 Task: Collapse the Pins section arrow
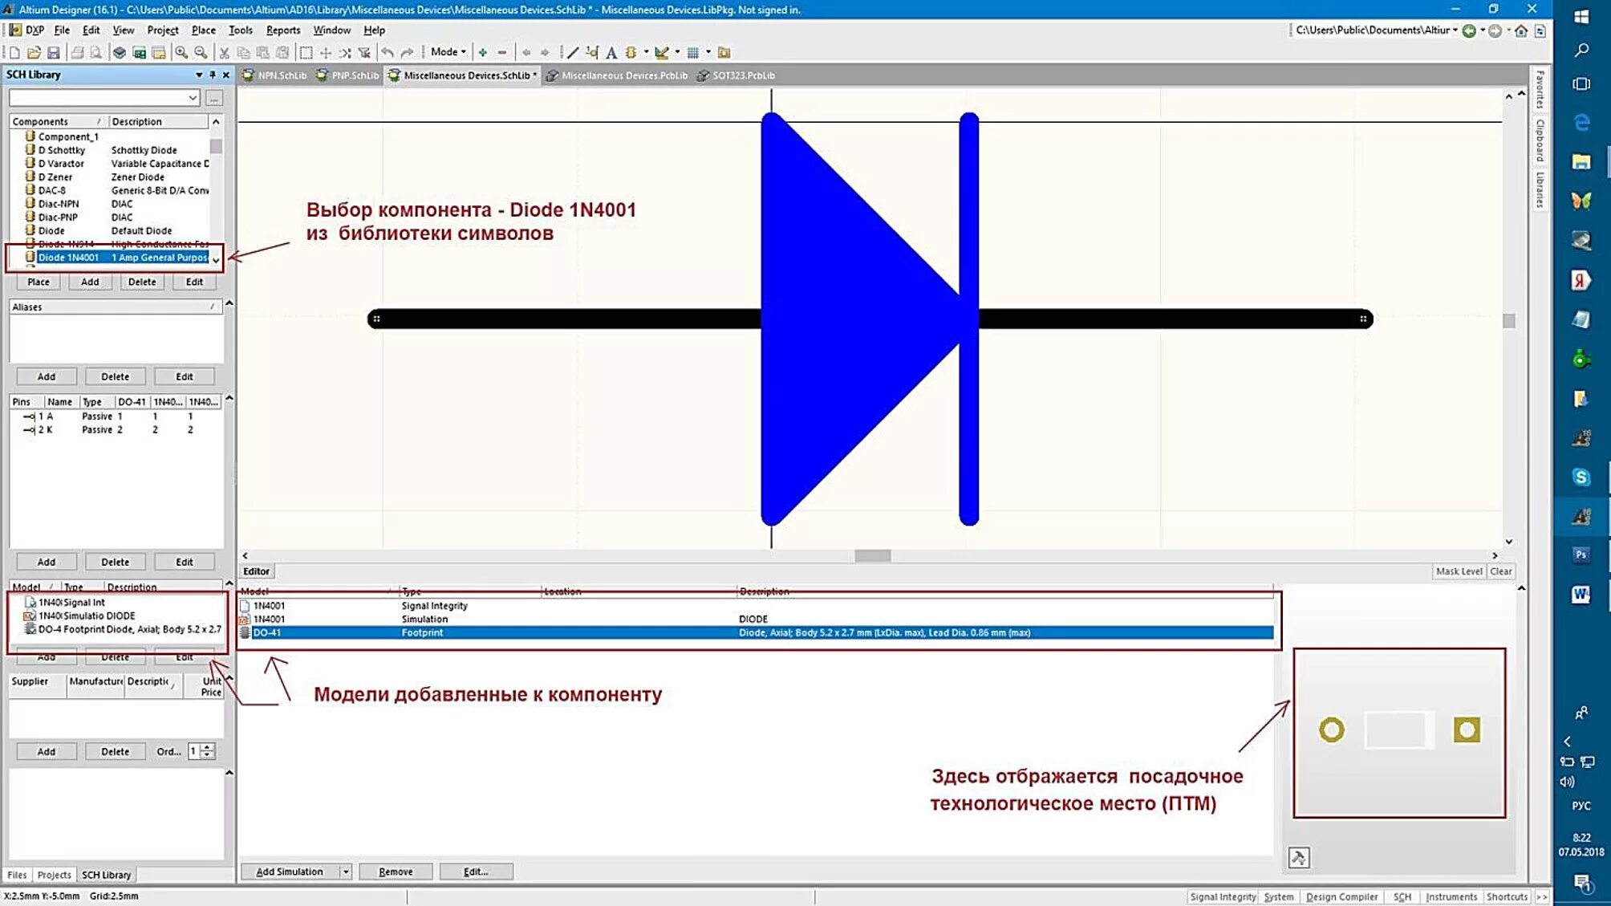[x=229, y=398]
